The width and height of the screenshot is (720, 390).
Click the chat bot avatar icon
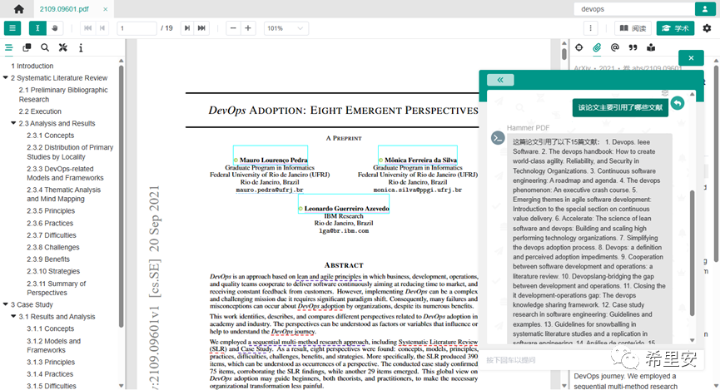pyautogui.click(x=498, y=138)
